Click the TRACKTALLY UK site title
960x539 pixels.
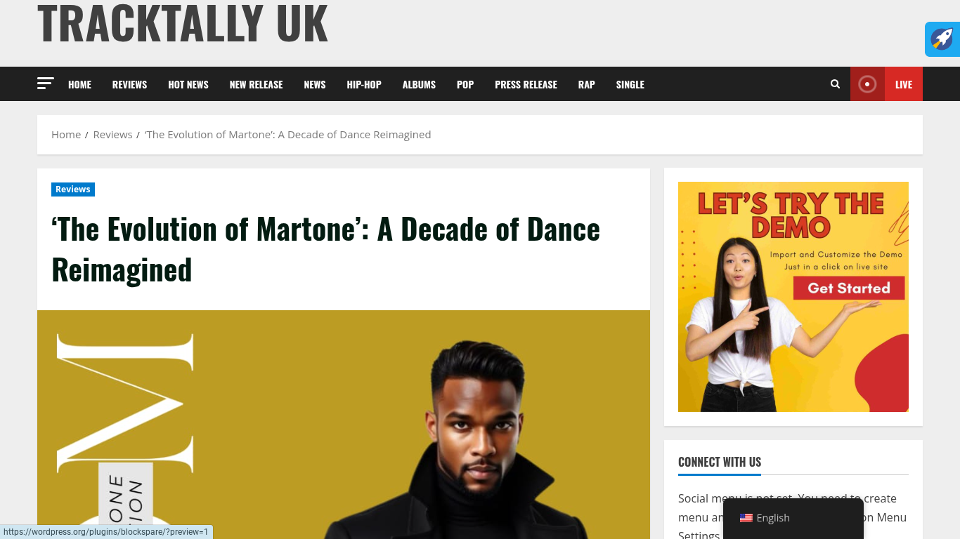[x=183, y=22]
